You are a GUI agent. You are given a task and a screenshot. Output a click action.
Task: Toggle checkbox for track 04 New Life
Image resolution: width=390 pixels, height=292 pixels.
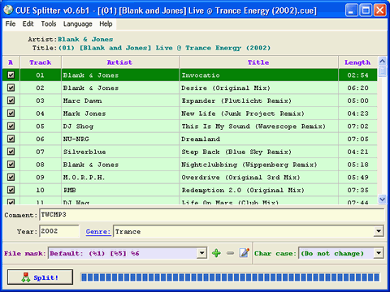[x=11, y=114]
